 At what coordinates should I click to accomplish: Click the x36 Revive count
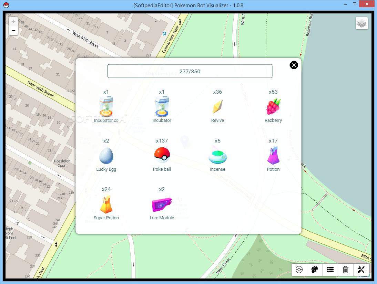[x=217, y=92]
